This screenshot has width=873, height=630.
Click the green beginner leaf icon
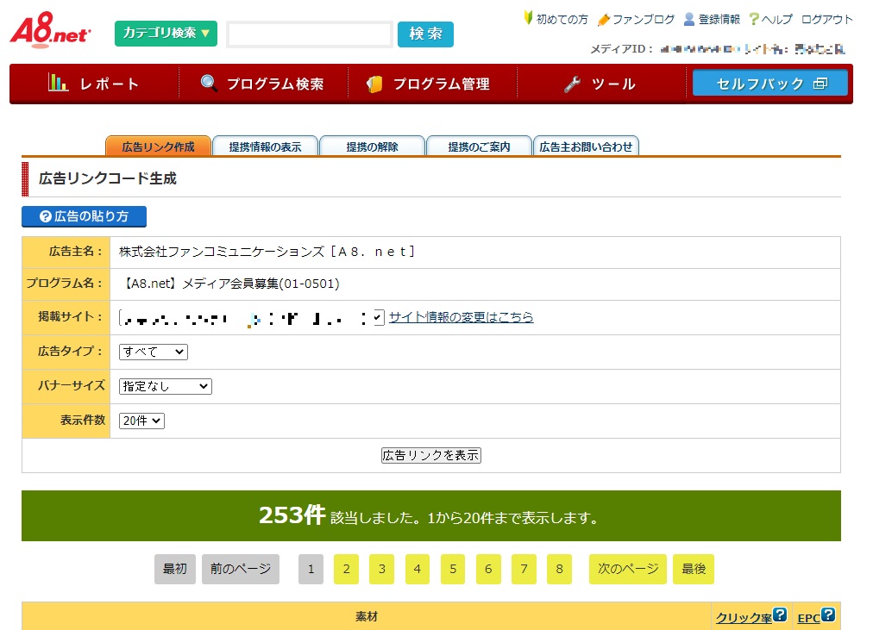click(528, 18)
